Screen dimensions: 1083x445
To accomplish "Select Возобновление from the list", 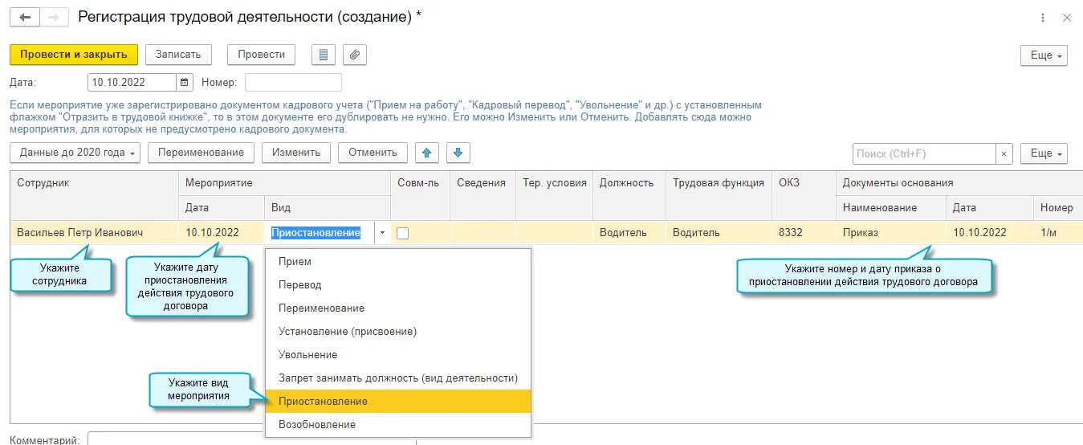I will [317, 424].
